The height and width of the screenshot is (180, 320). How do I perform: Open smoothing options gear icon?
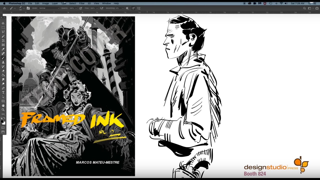pos(127,8)
